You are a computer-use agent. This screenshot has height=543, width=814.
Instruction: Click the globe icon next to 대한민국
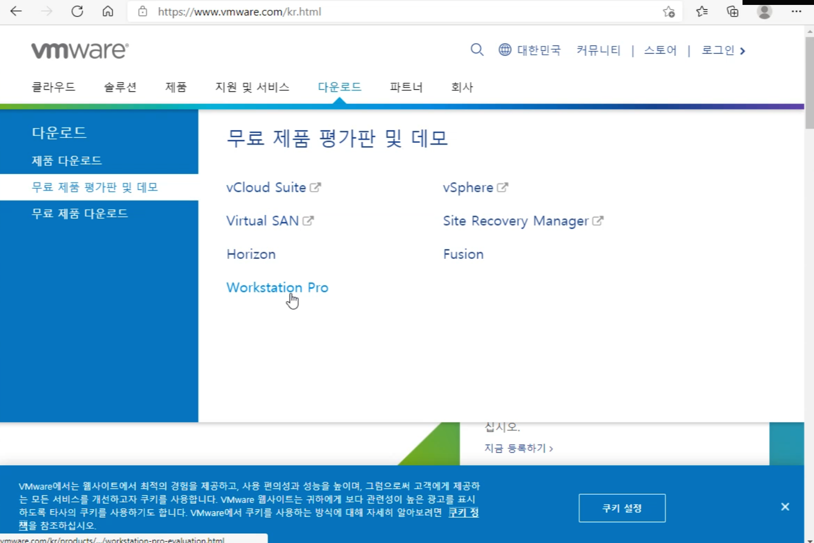(x=505, y=50)
